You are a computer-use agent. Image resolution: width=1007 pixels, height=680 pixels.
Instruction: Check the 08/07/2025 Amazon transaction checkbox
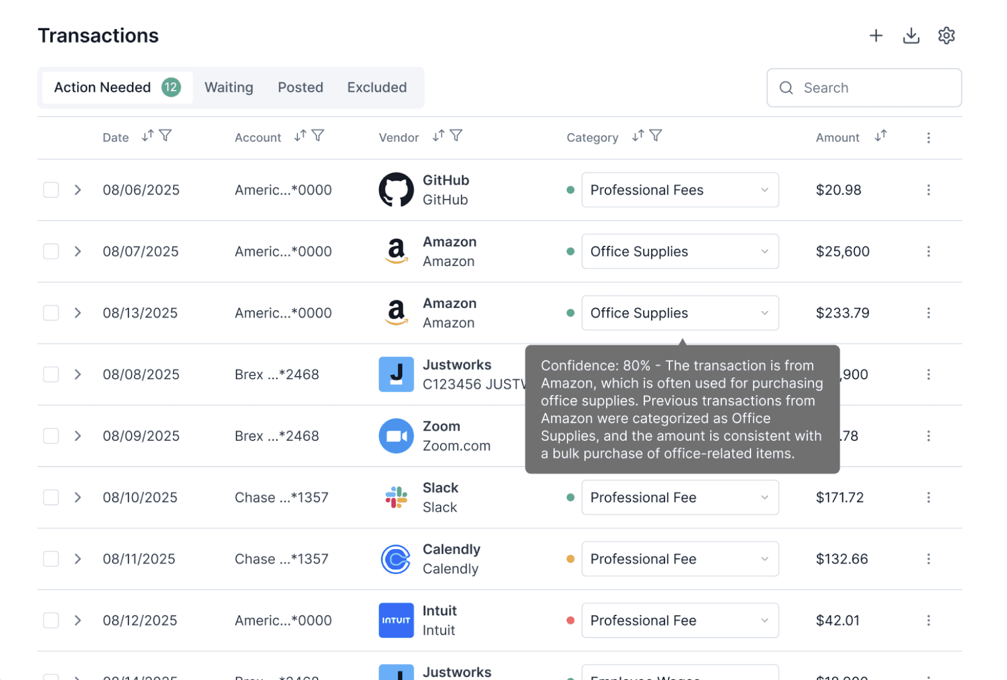pyautogui.click(x=51, y=252)
